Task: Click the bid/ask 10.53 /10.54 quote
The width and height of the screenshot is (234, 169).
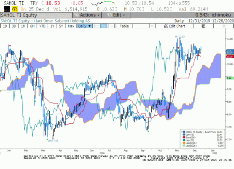Action: pyautogui.click(x=139, y=3)
